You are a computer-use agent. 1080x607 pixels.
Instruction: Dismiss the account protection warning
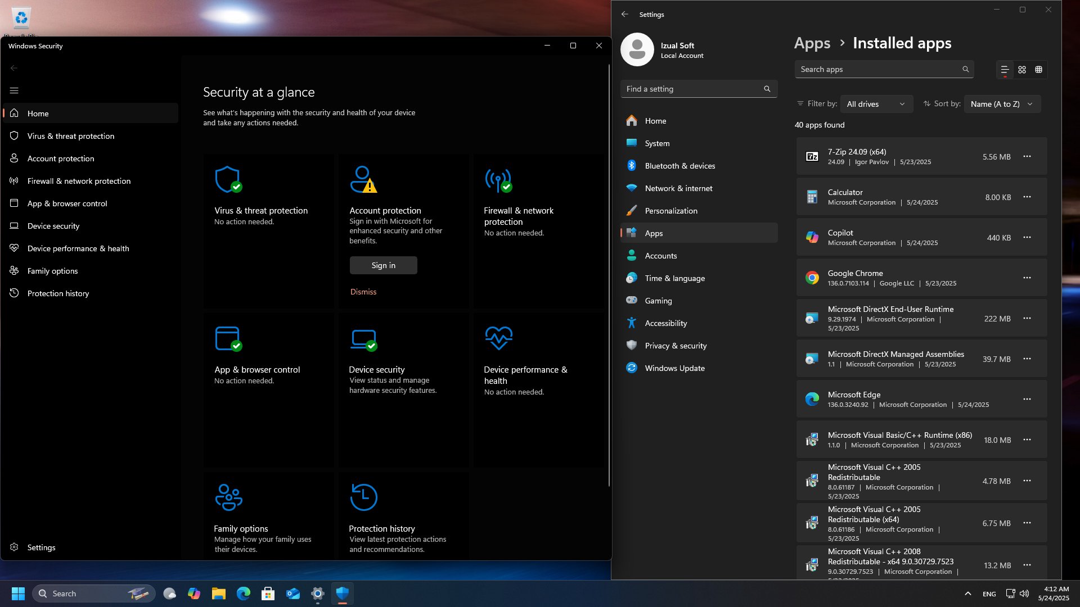coord(363,292)
